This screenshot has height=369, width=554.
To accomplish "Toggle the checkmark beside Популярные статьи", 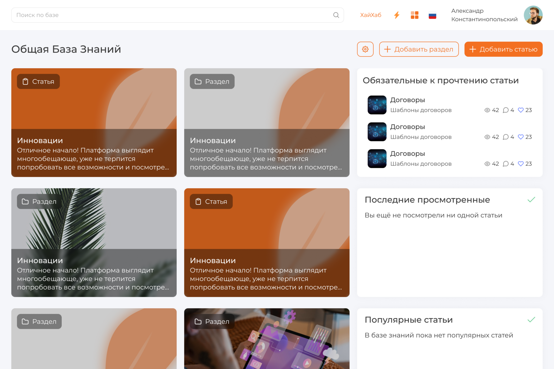I will (x=531, y=320).
